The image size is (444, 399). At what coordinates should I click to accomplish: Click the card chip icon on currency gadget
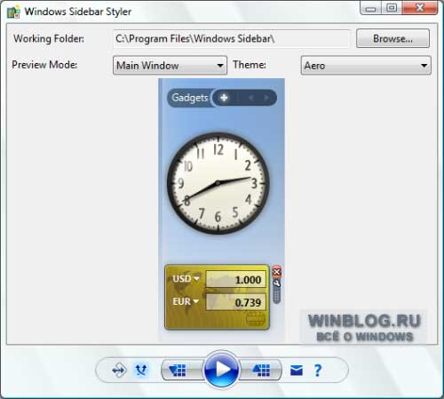255,319
